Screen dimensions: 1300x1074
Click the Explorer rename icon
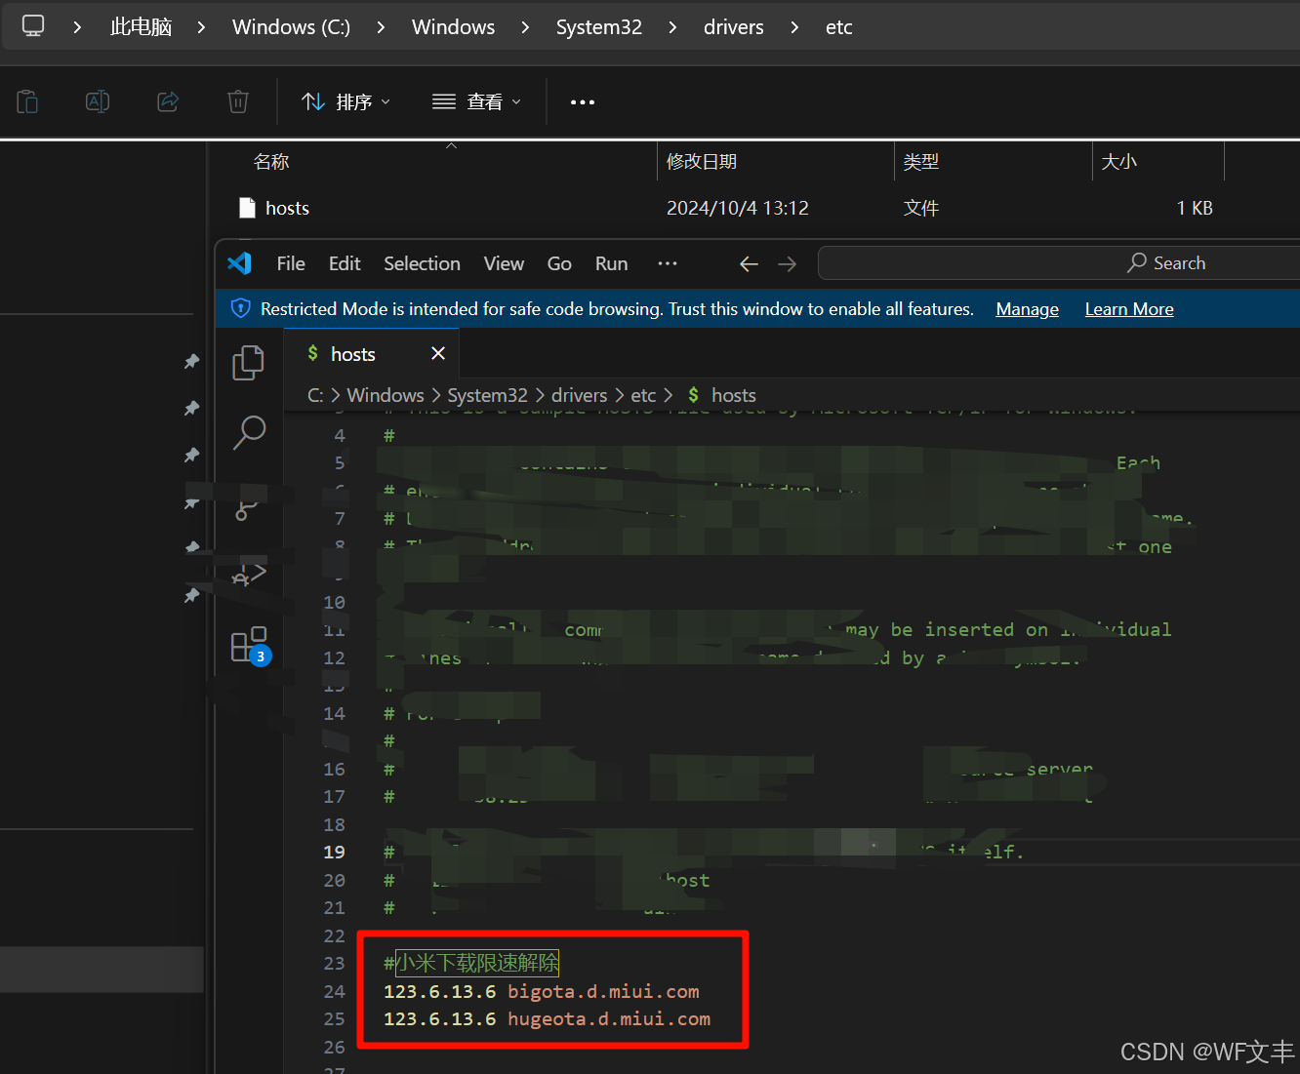[98, 101]
